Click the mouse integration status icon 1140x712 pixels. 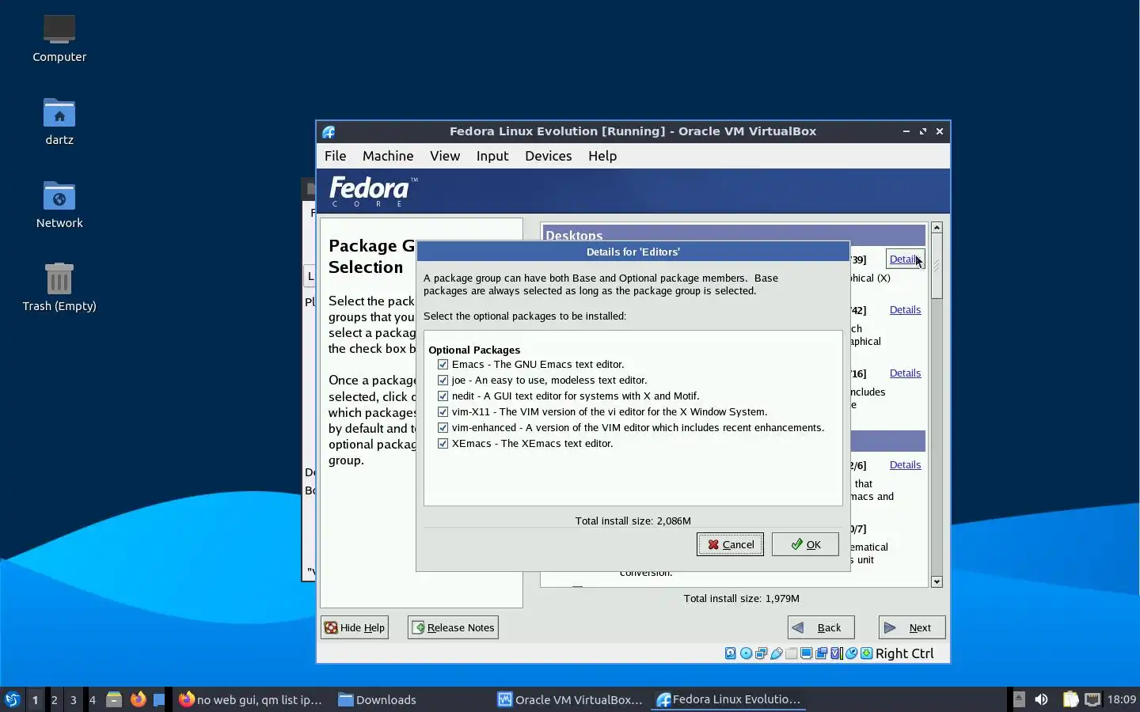coord(851,653)
